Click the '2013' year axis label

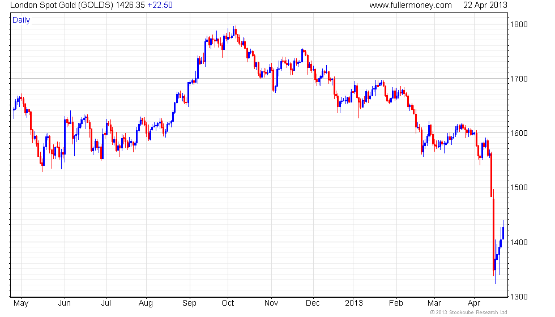pos(354,303)
